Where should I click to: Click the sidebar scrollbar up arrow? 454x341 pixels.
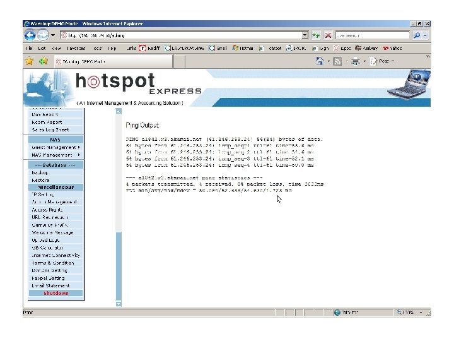(119, 111)
